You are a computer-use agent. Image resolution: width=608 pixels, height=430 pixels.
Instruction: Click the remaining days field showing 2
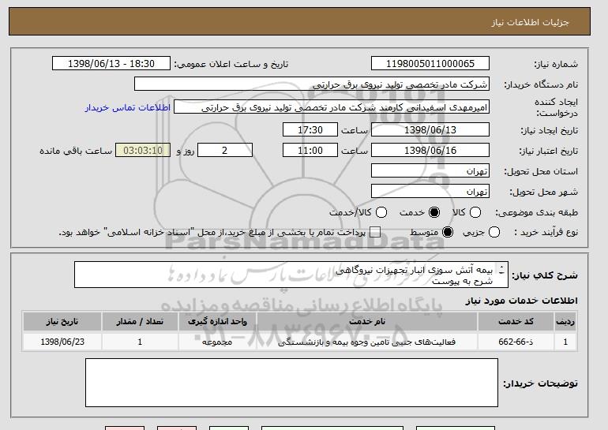[225, 151]
